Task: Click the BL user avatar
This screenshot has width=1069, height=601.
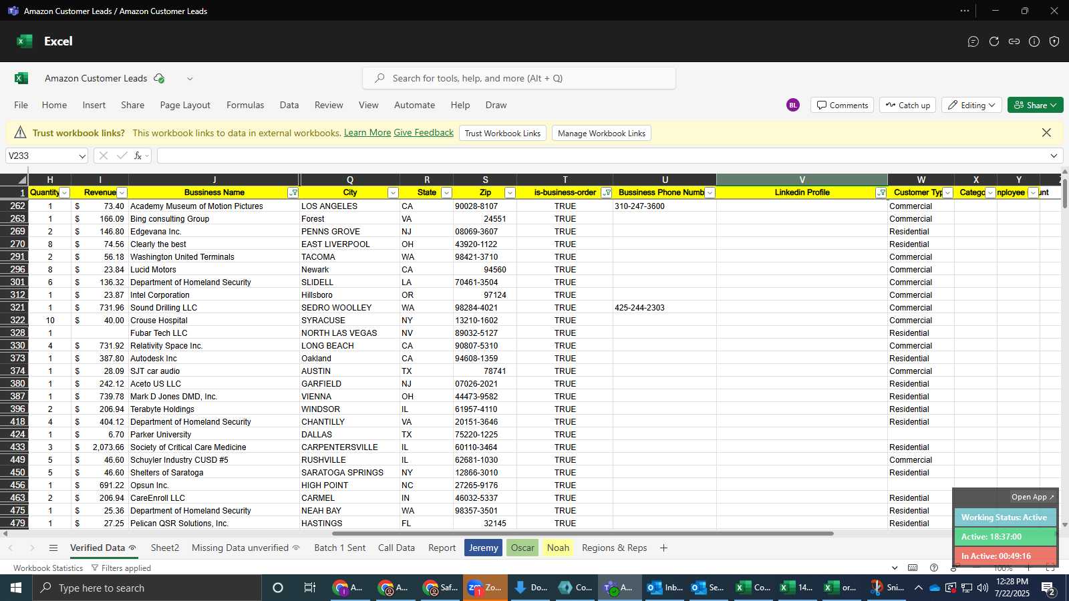Action: click(793, 105)
